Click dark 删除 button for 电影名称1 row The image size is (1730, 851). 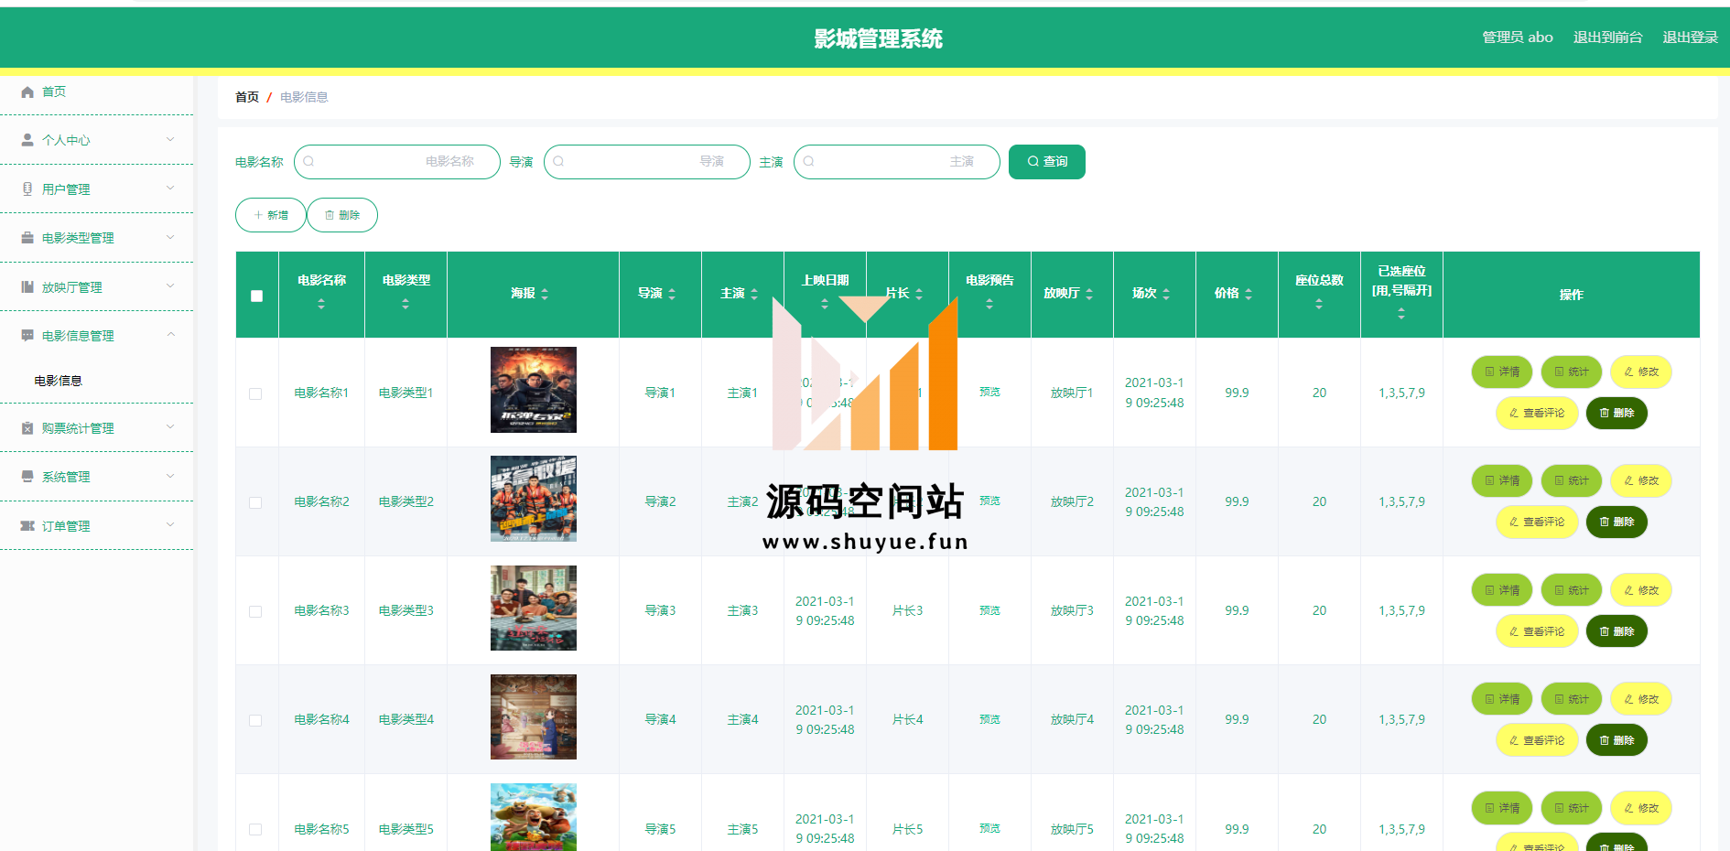point(1616,414)
